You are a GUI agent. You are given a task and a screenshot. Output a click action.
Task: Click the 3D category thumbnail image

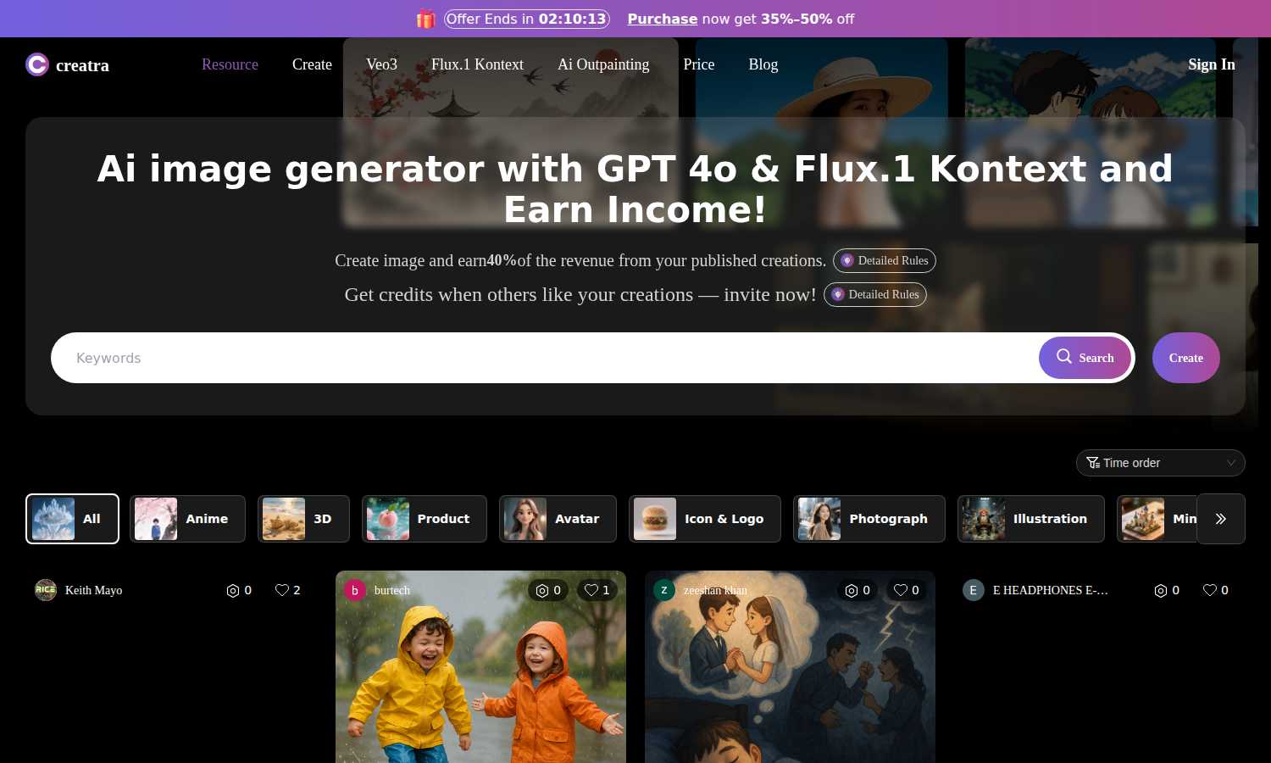click(284, 519)
